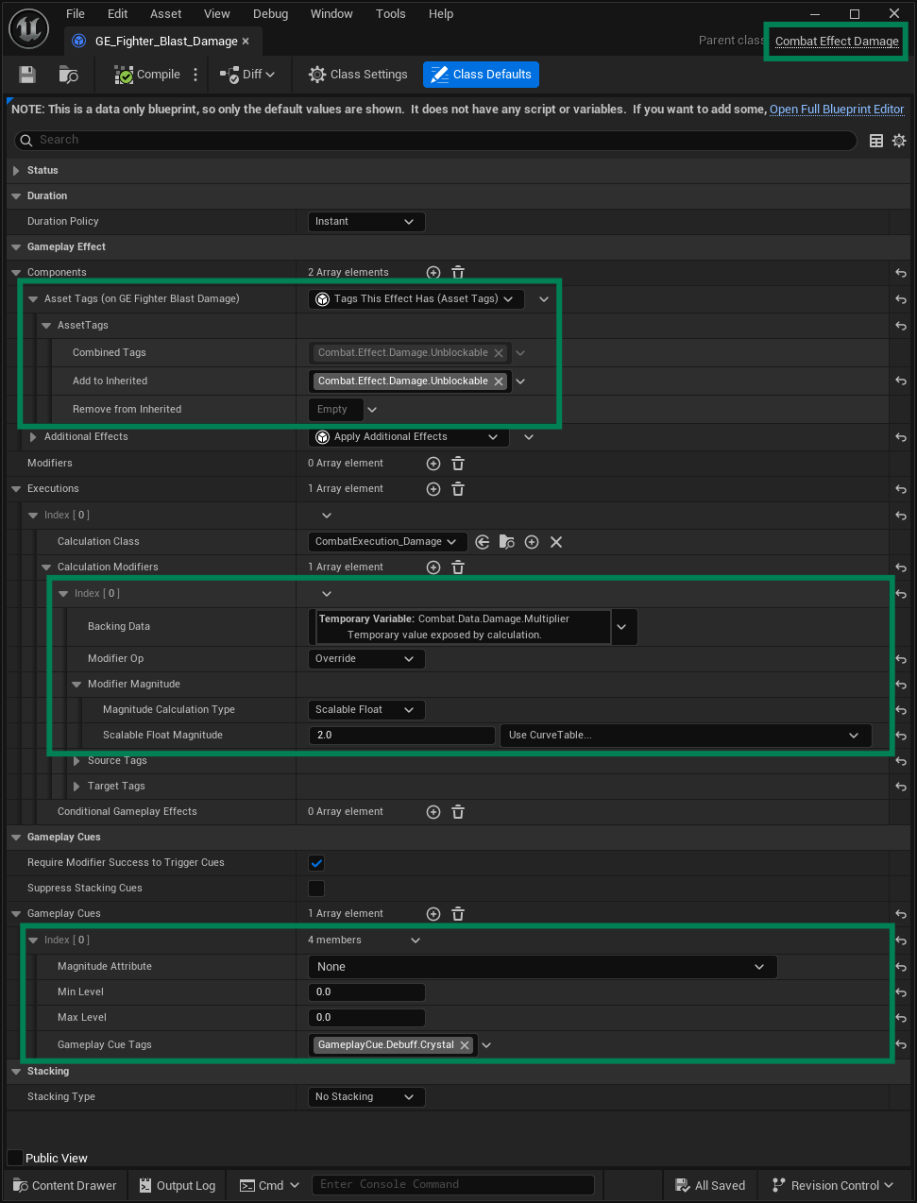Open the Tools menu
This screenshot has height=1203, width=917.
391,14
